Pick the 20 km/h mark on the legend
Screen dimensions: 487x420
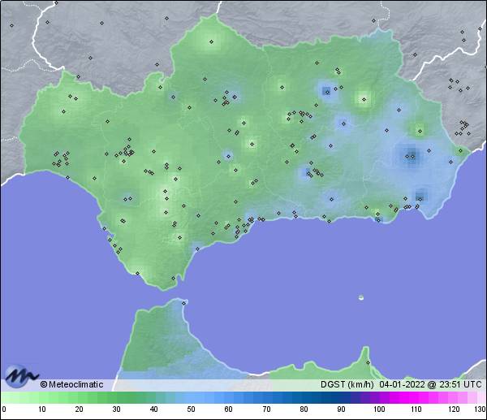coord(79,409)
